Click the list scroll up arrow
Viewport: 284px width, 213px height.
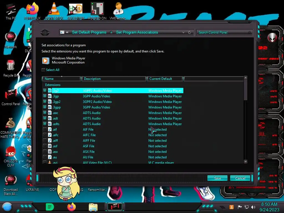pos(246,78)
